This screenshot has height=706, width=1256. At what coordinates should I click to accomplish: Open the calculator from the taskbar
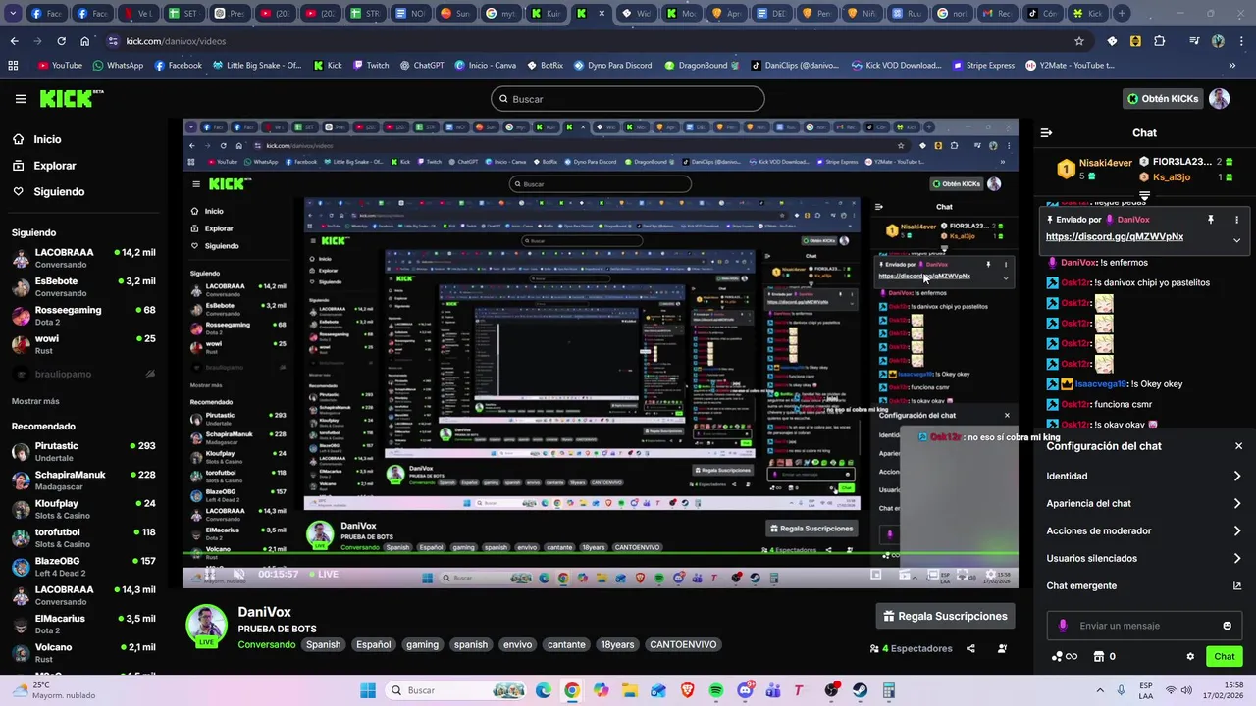889,690
